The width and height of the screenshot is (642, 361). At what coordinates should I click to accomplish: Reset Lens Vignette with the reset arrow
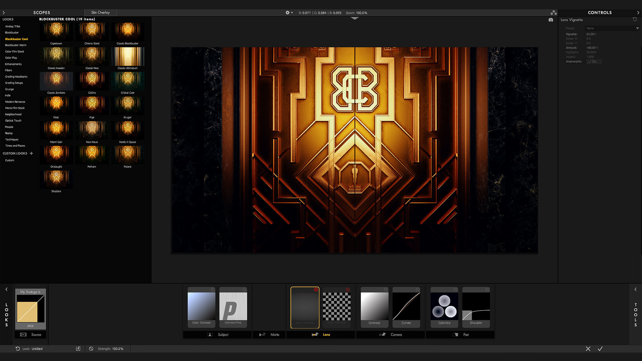click(635, 19)
